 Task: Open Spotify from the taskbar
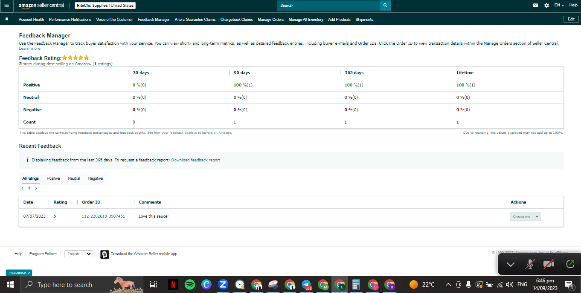(190, 284)
